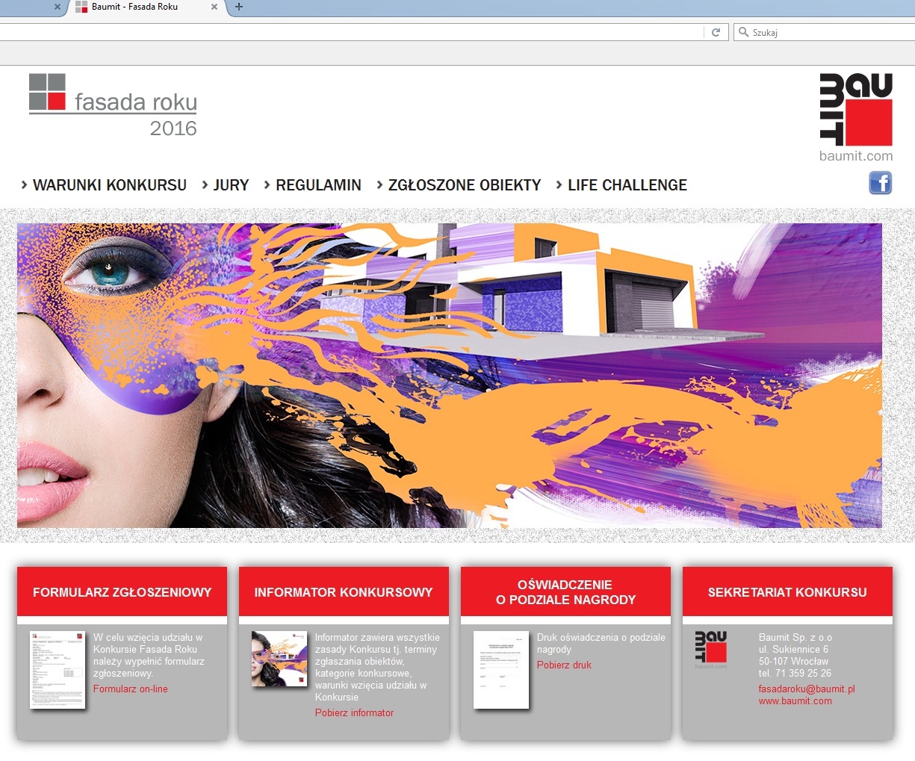Go to the Regulamin page
This screenshot has height=761, width=915.
click(318, 185)
